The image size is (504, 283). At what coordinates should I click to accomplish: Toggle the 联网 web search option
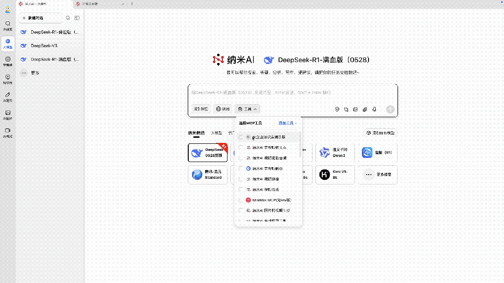223,109
